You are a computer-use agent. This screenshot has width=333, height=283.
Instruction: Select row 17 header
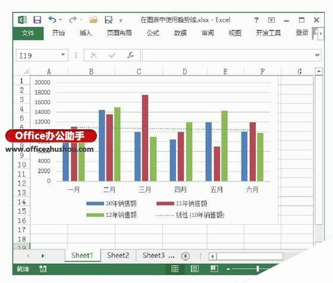pos(21,230)
